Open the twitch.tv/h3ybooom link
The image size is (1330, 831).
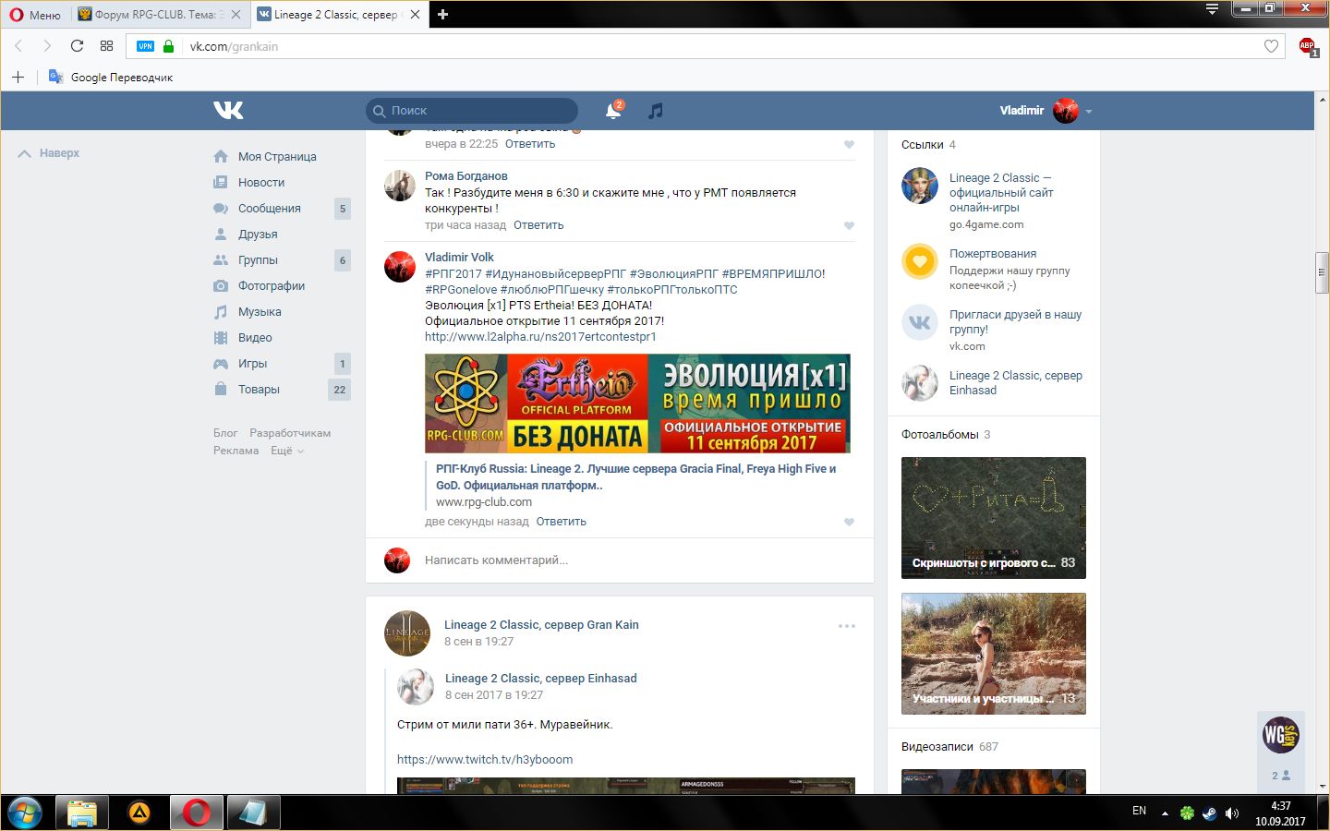click(x=485, y=760)
